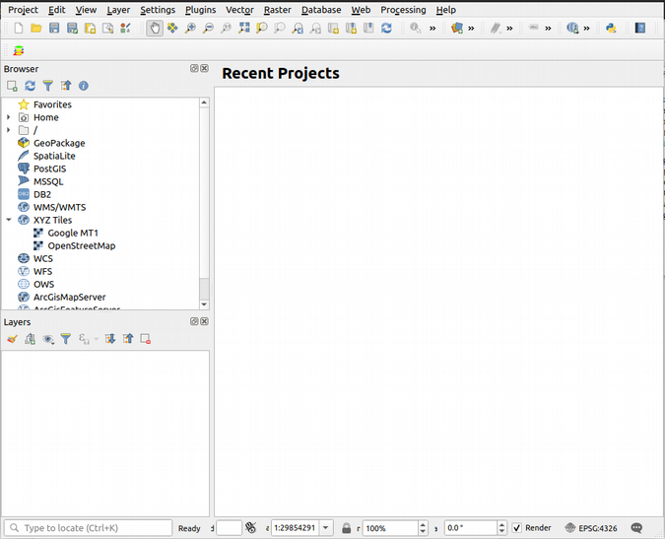Open Layer Styling panel paintbrush icon
This screenshot has height=539, width=665.
[x=12, y=339]
